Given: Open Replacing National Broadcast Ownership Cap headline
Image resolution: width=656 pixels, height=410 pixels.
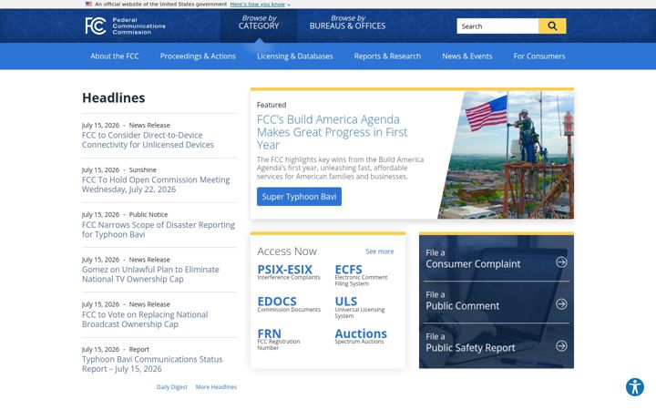Looking at the screenshot, I should pos(145,319).
